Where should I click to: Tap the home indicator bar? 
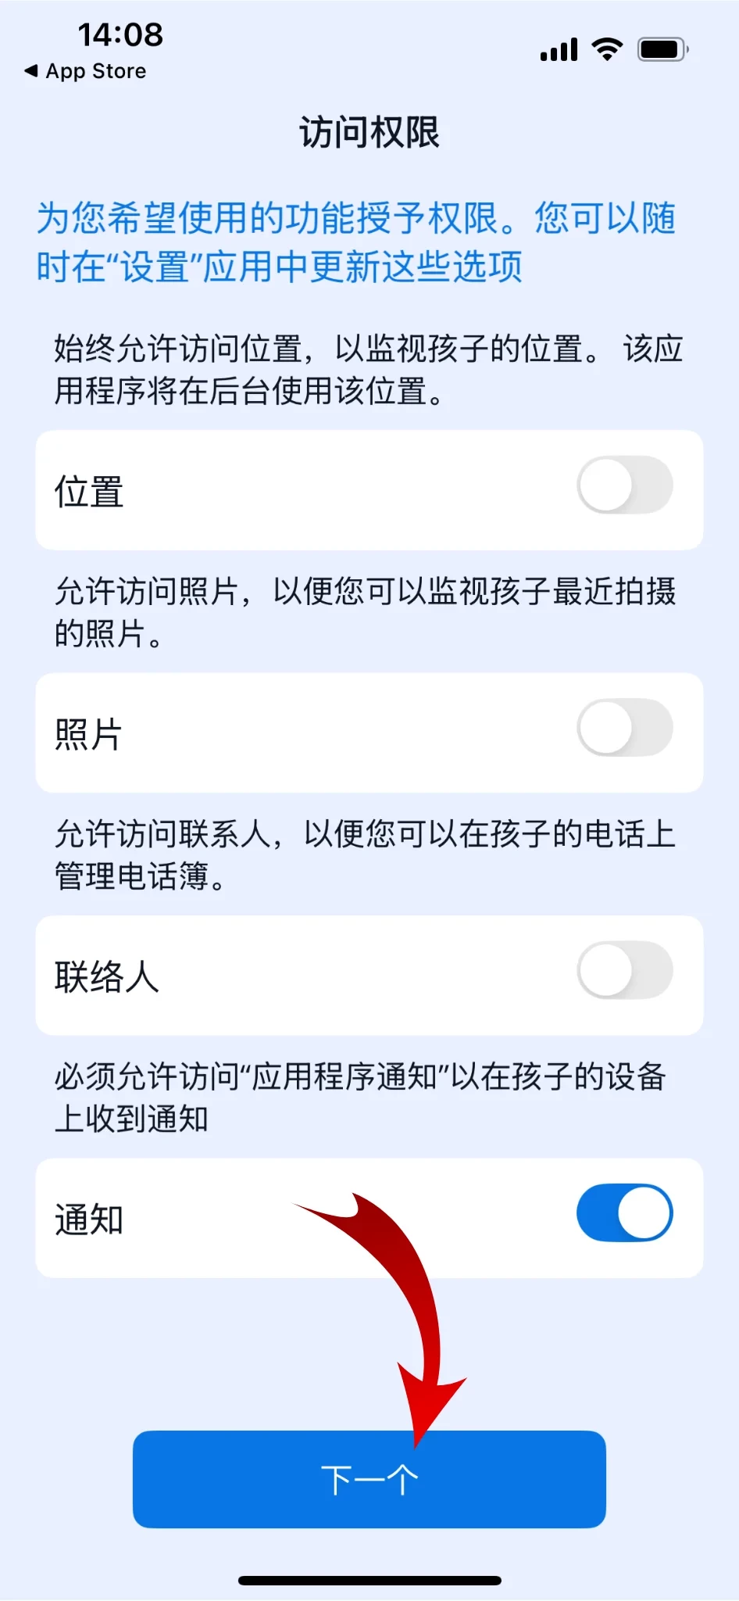pyautogui.click(x=369, y=1580)
